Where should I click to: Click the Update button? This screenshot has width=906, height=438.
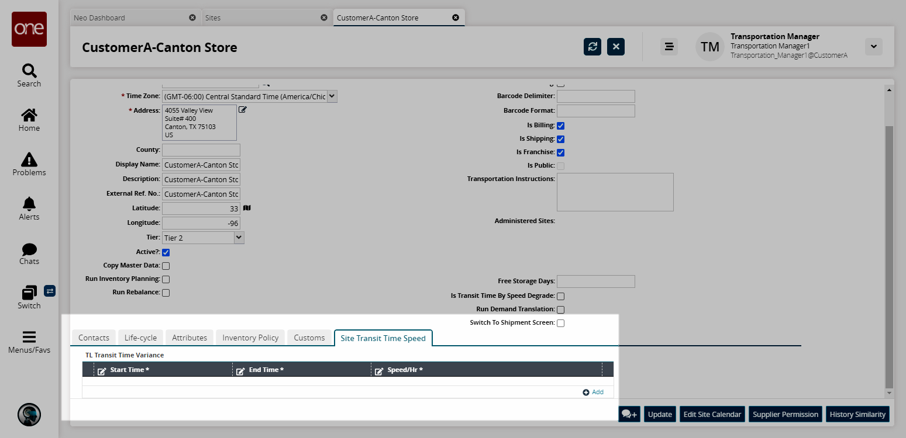(x=660, y=414)
